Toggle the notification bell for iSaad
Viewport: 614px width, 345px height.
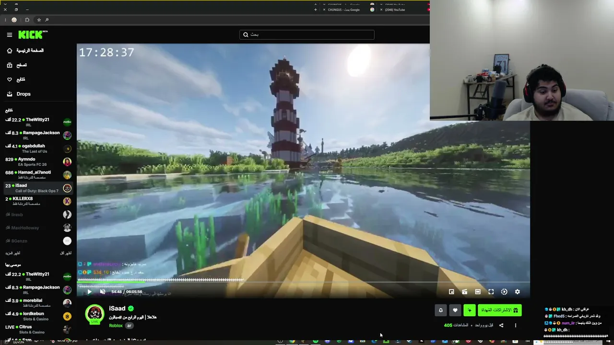(441, 310)
